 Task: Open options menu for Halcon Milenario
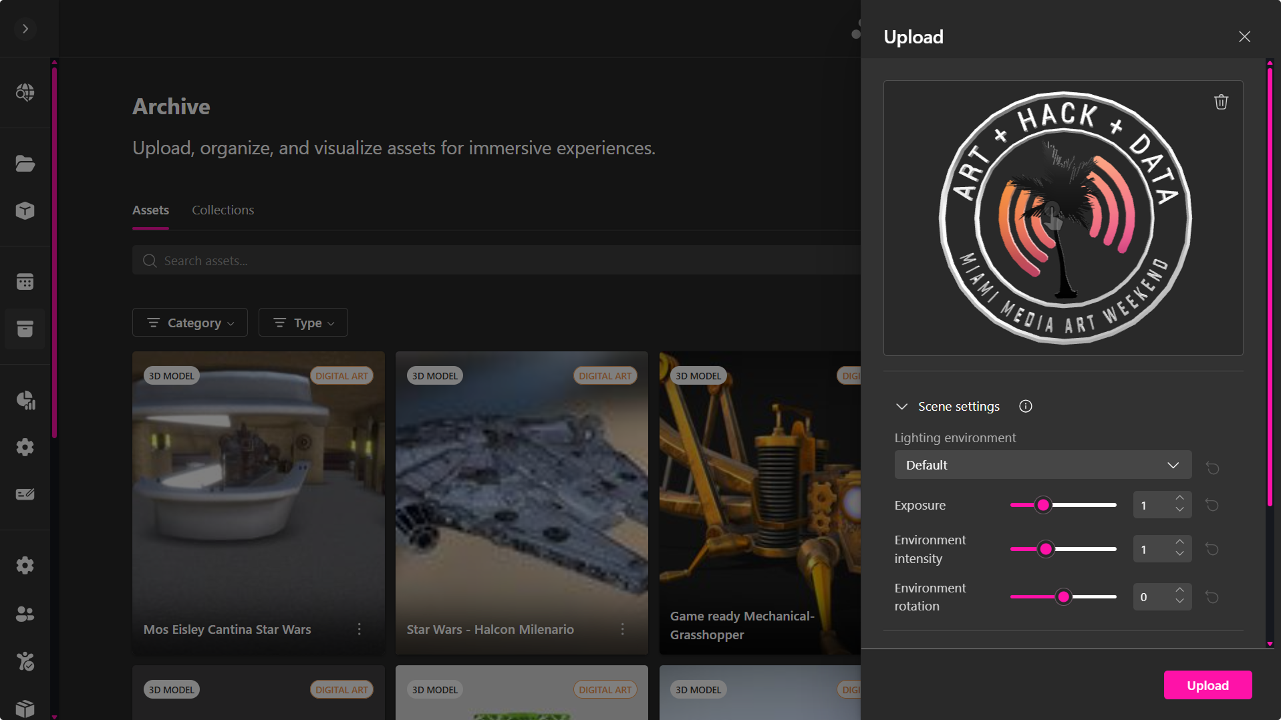(x=623, y=629)
